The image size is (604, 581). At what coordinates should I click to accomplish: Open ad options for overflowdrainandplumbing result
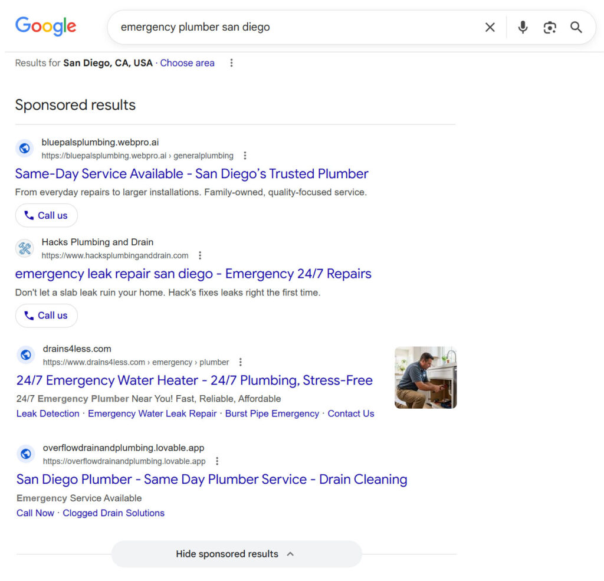pos(217,461)
